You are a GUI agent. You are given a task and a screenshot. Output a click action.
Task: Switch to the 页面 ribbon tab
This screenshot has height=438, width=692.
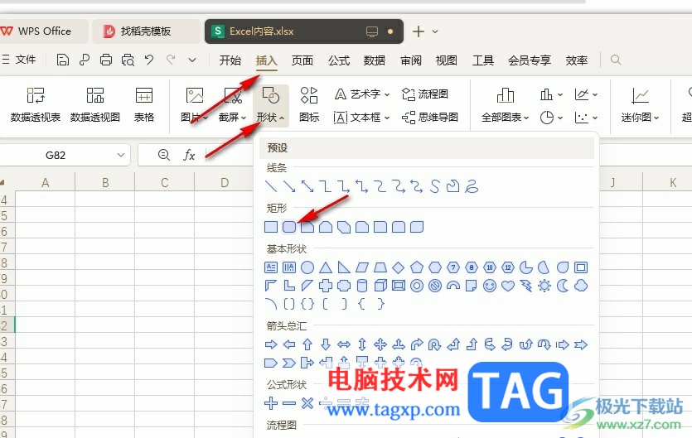point(302,60)
